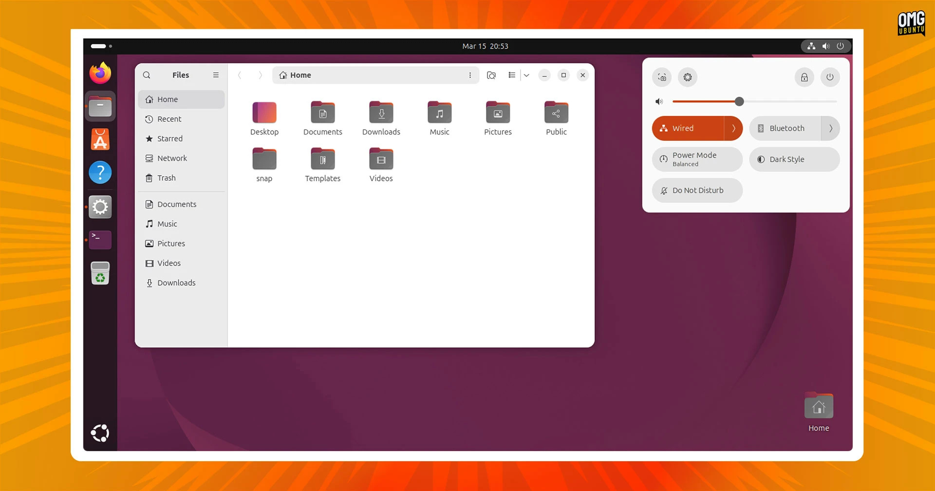The height and width of the screenshot is (491, 935).
Task: Expand the Bluetooth submenu arrow
Action: [830, 129]
